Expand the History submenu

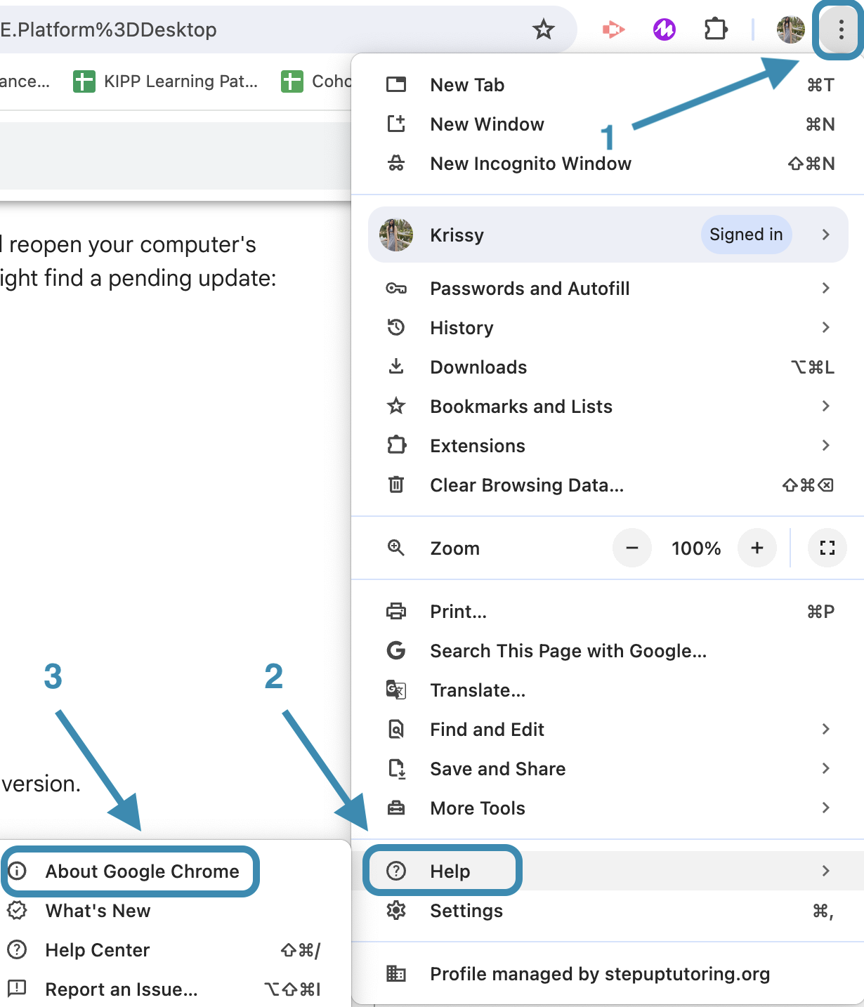462,328
